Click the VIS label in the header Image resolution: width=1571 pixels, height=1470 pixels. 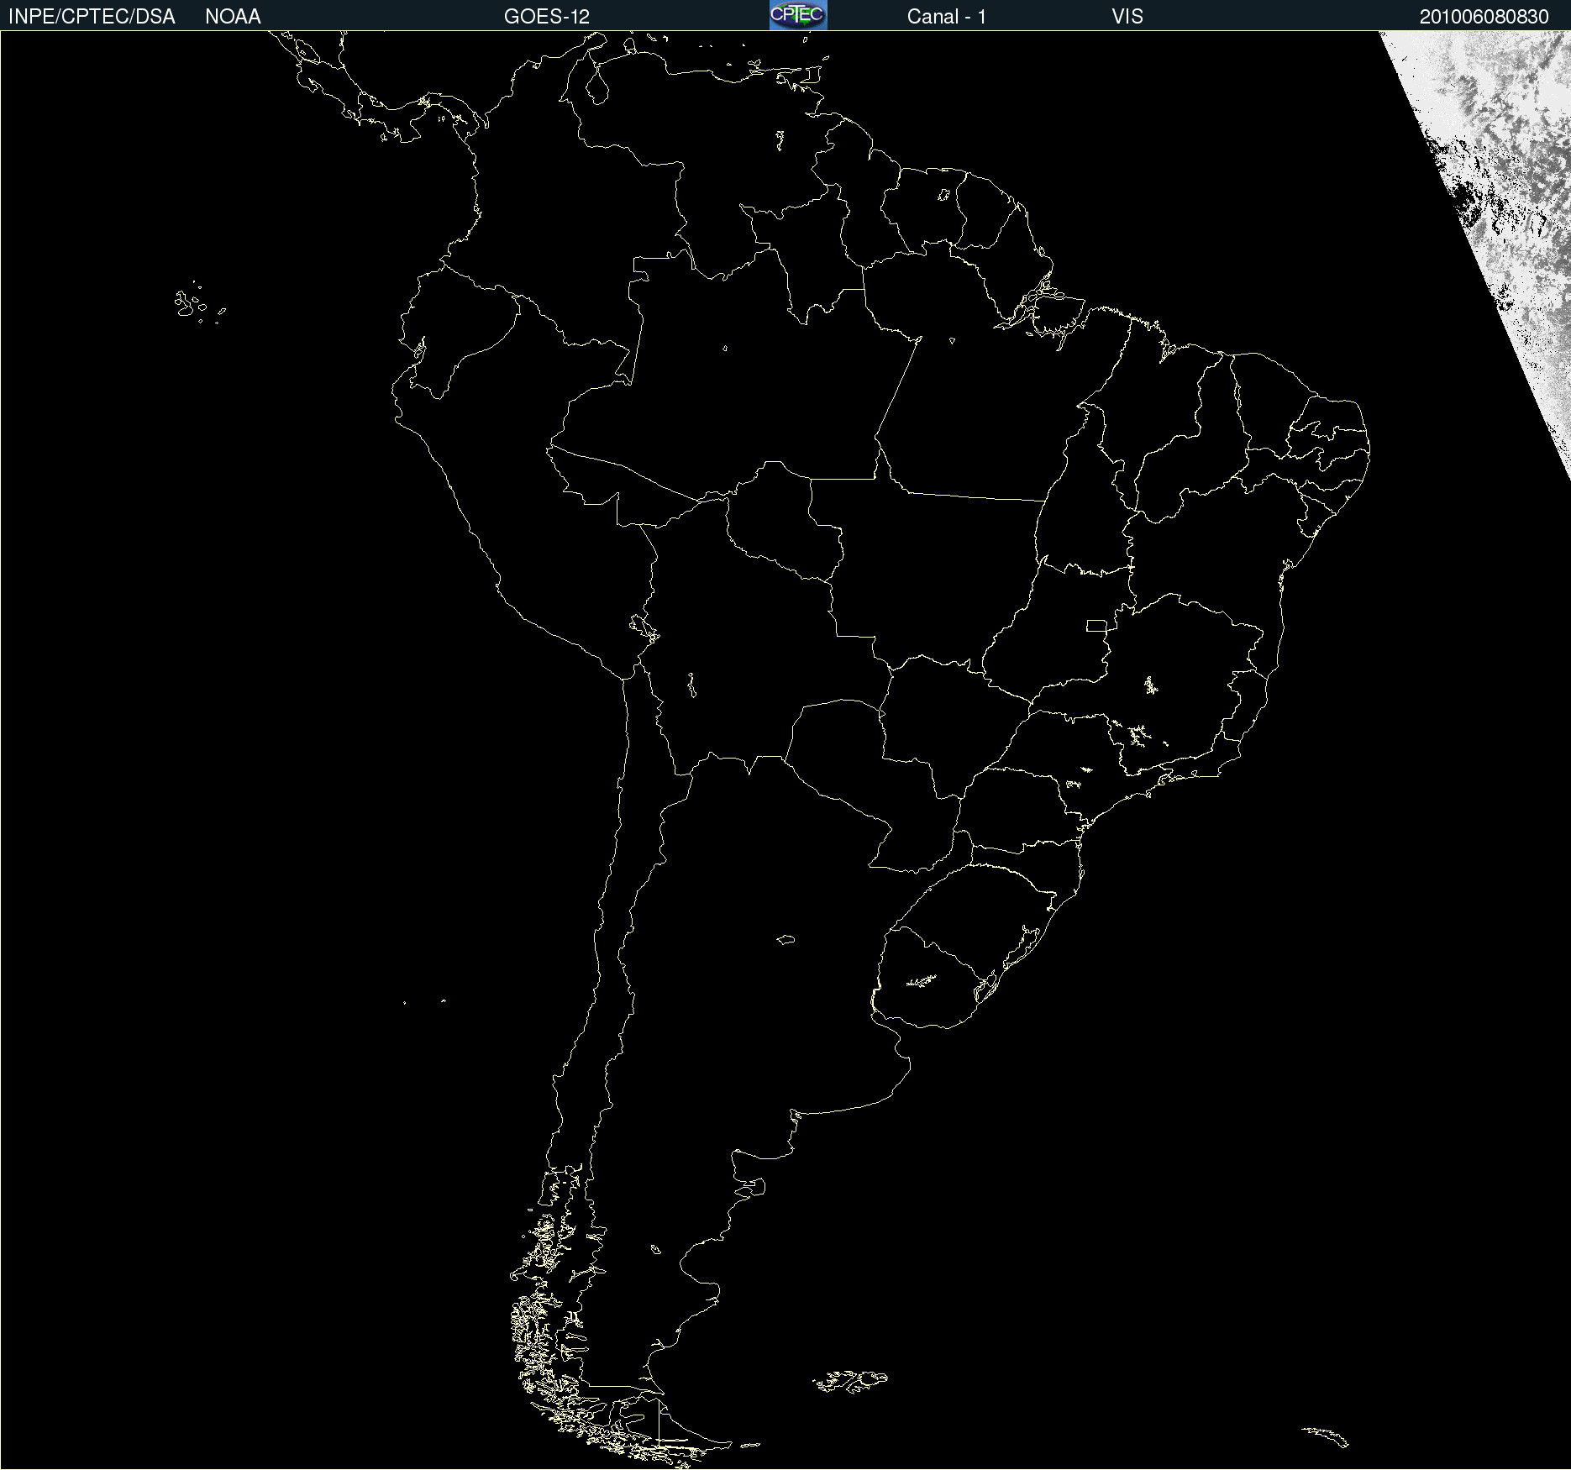(1127, 17)
